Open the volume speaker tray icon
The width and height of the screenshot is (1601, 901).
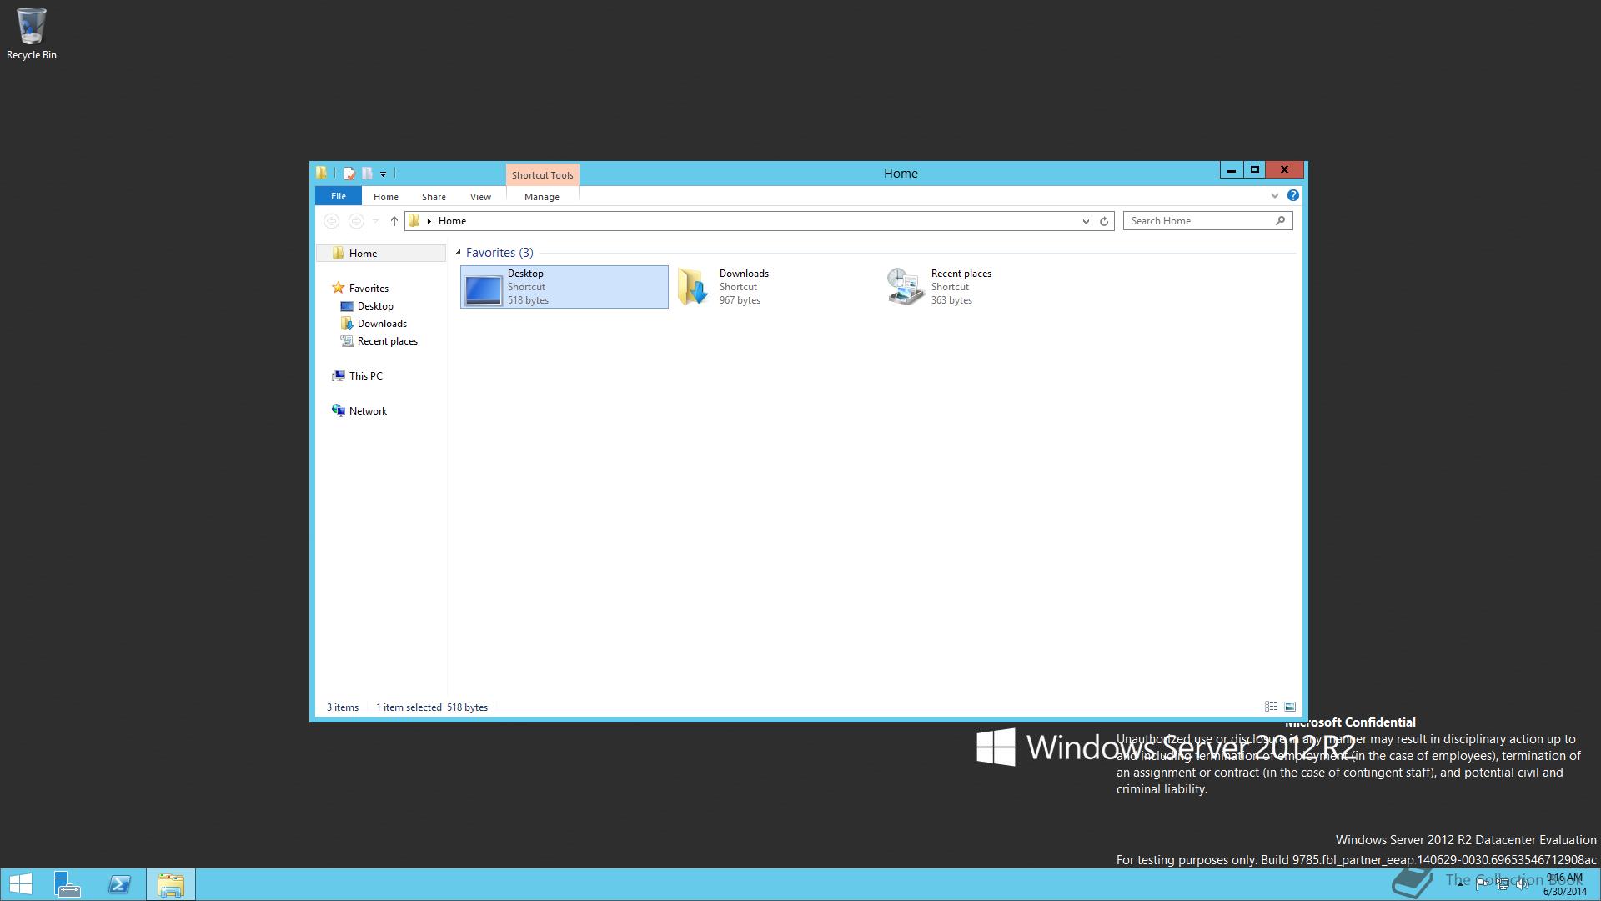click(1523, 884)
